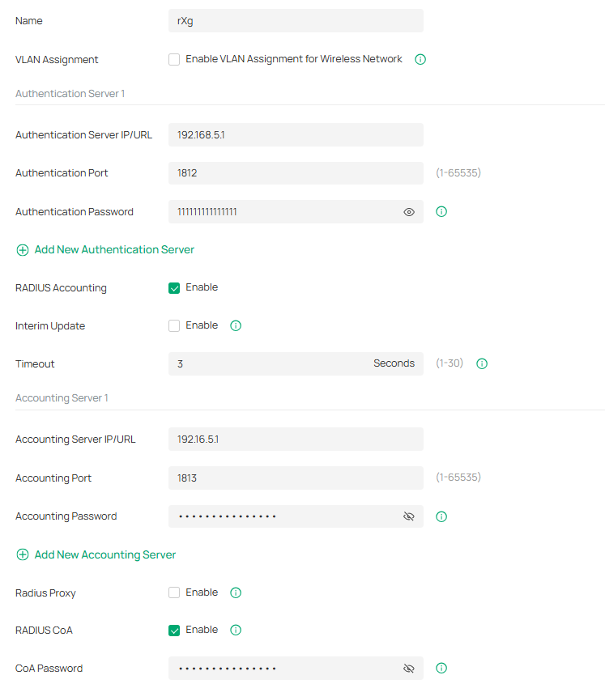The image size is (605, 688).
Task: Click info icon beside Accounting Password
Action: [x=441, y=516]
